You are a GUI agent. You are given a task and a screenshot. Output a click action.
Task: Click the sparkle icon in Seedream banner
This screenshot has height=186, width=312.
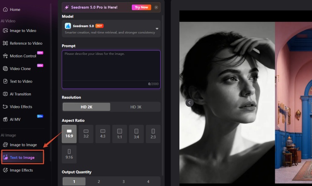tap(67, 7)
